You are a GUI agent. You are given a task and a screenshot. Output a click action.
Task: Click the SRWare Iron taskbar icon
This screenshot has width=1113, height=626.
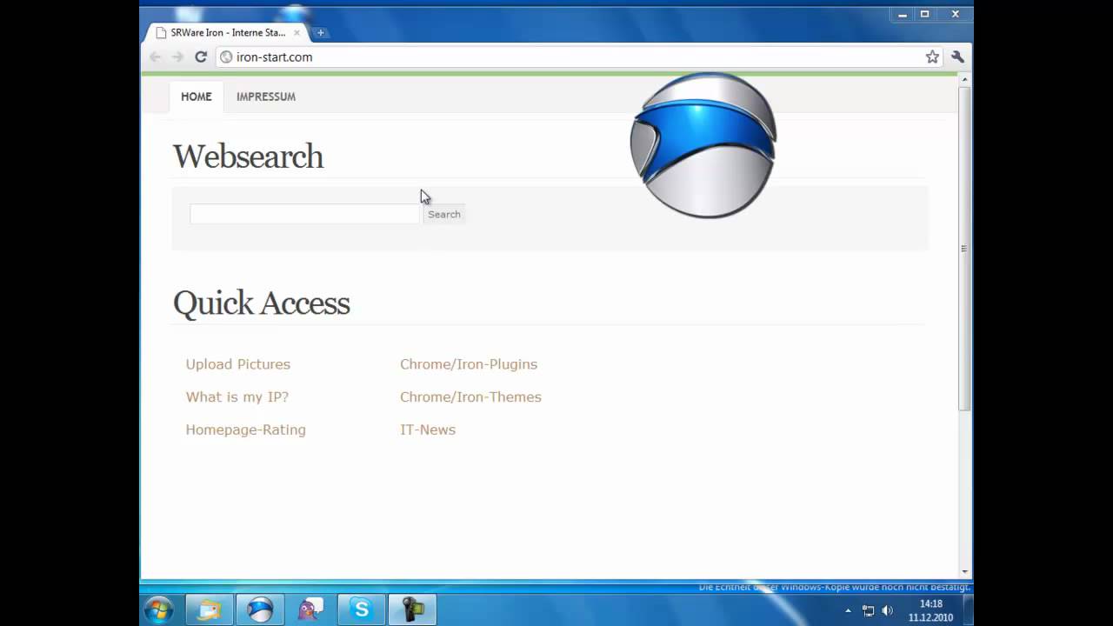[260, 609]
